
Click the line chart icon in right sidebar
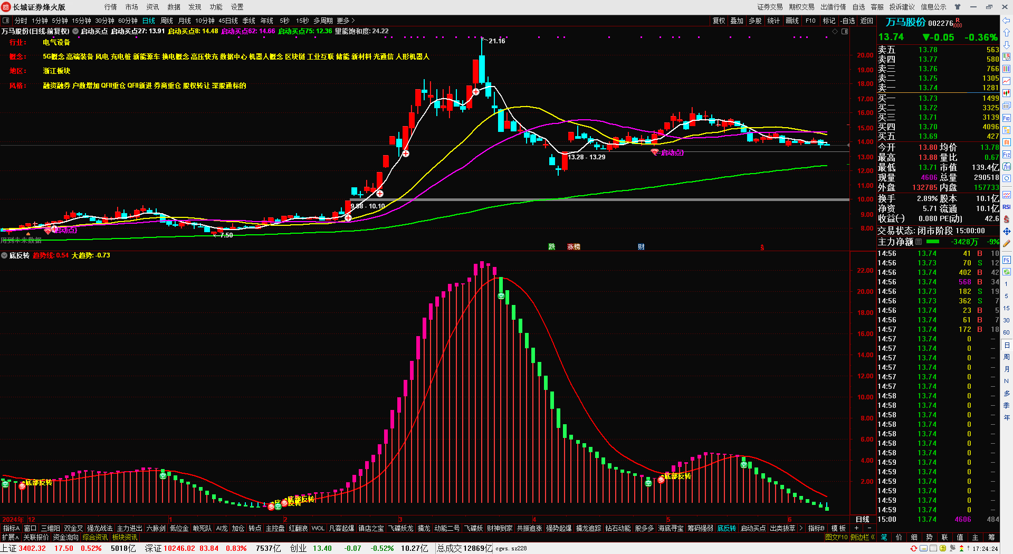pyautogui.click(x=1007, y=81)
